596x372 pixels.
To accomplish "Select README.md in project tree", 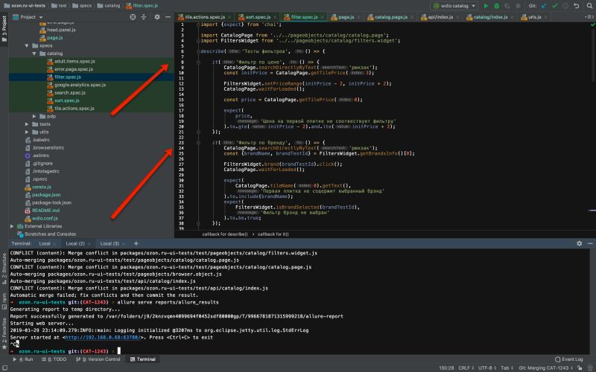I will (x=42, y=211).
